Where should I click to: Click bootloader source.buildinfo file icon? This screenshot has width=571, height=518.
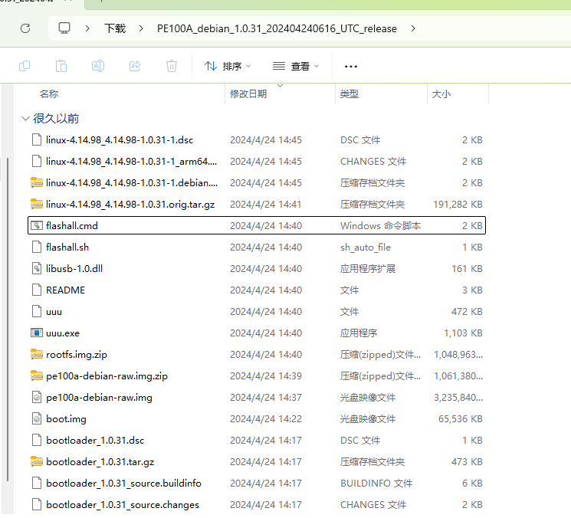37,484
